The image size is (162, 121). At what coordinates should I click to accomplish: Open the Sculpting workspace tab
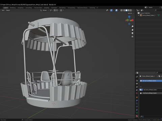tap(21, 8)
